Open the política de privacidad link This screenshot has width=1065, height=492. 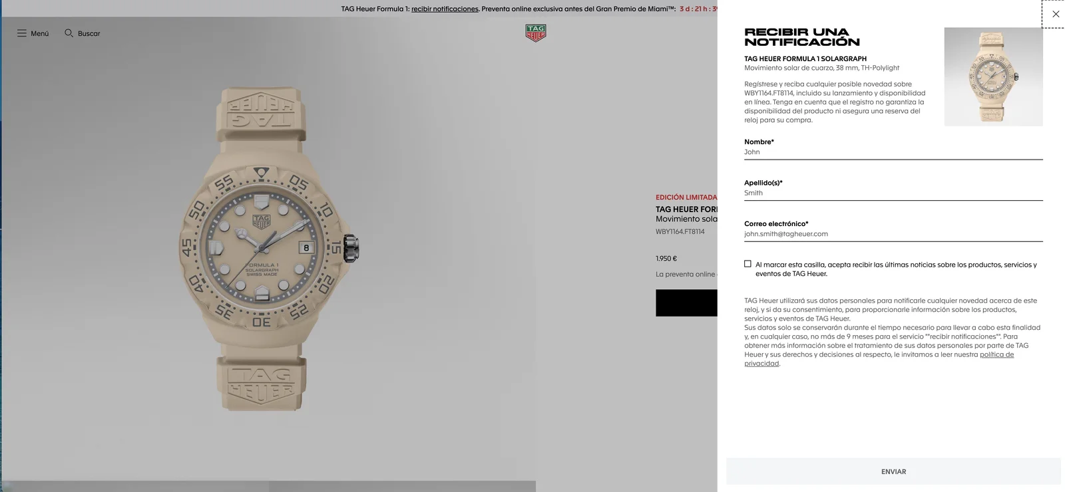point(879,359)
